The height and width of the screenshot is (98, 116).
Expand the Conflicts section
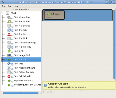[44, 92]
